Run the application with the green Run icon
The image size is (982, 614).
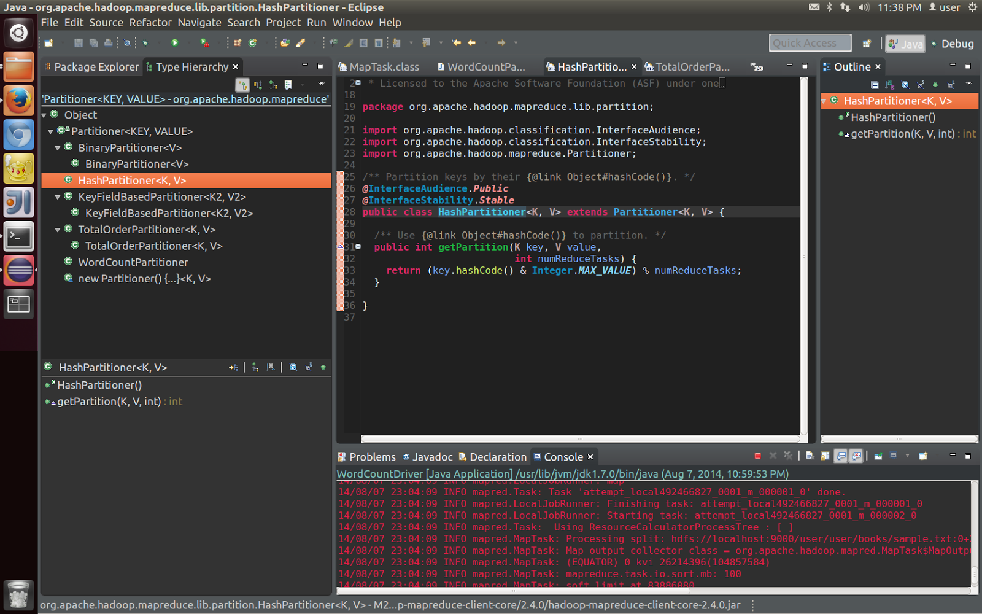175,42
